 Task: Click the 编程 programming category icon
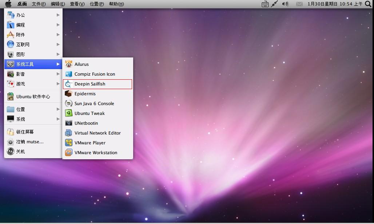11,25
